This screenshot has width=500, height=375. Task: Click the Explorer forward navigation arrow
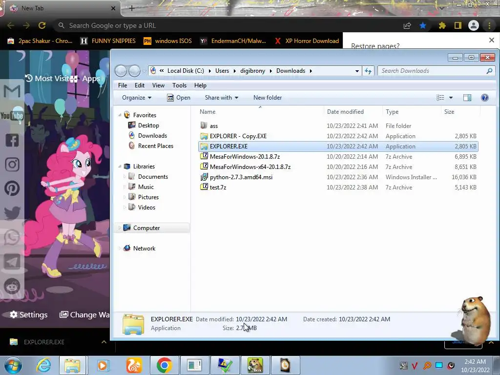(134, 71)
